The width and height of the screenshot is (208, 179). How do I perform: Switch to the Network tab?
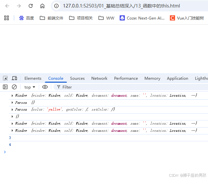[x=99, y=78]
